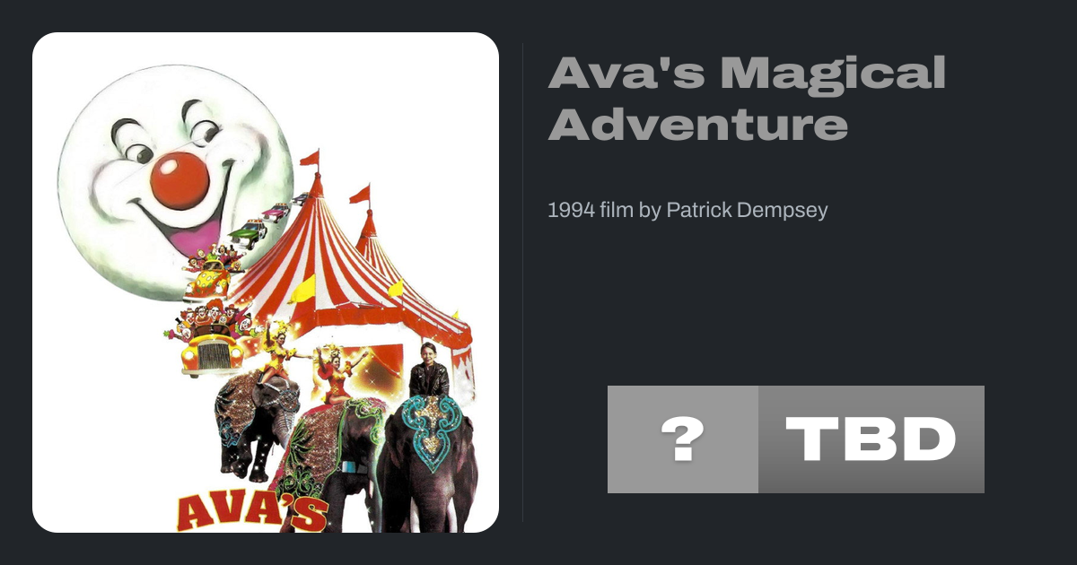
Task: Click the red AVA'S poster lettering
Action: [253, 512]
